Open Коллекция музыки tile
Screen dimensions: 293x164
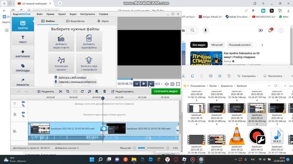[x=61, y=63]
